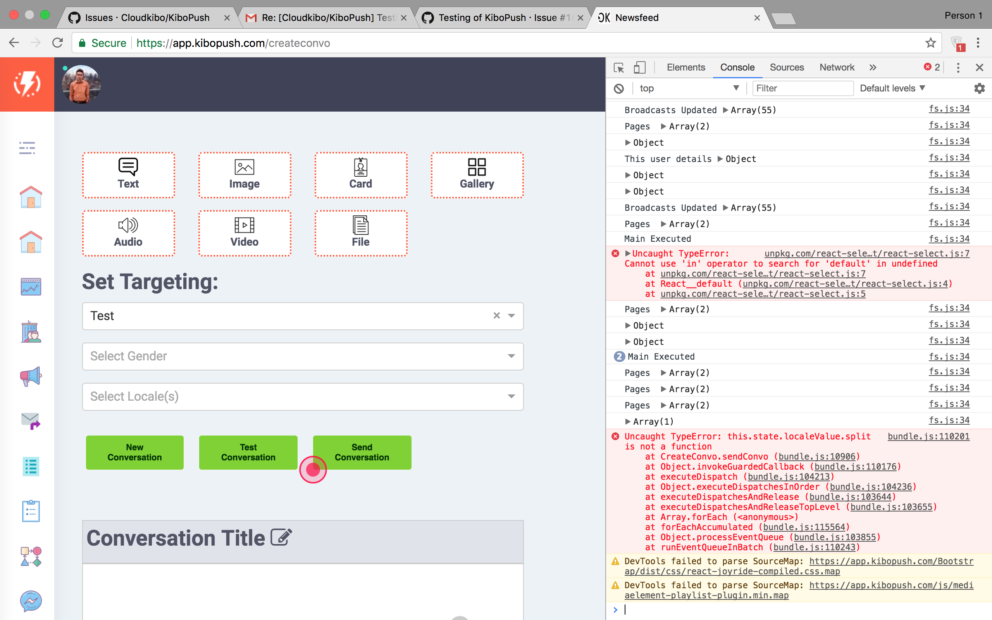
Task: Click the workflow diagram icon in sidebar
Action: [31, 556]
